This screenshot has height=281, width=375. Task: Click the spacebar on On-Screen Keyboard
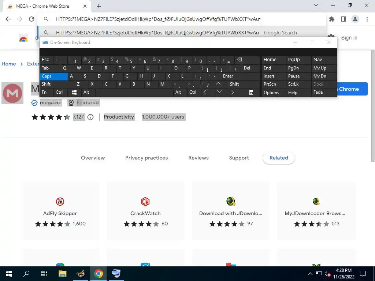coord(134,93)
